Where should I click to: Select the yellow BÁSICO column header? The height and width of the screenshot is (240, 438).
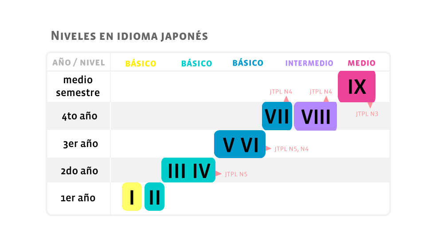point(141,64)
